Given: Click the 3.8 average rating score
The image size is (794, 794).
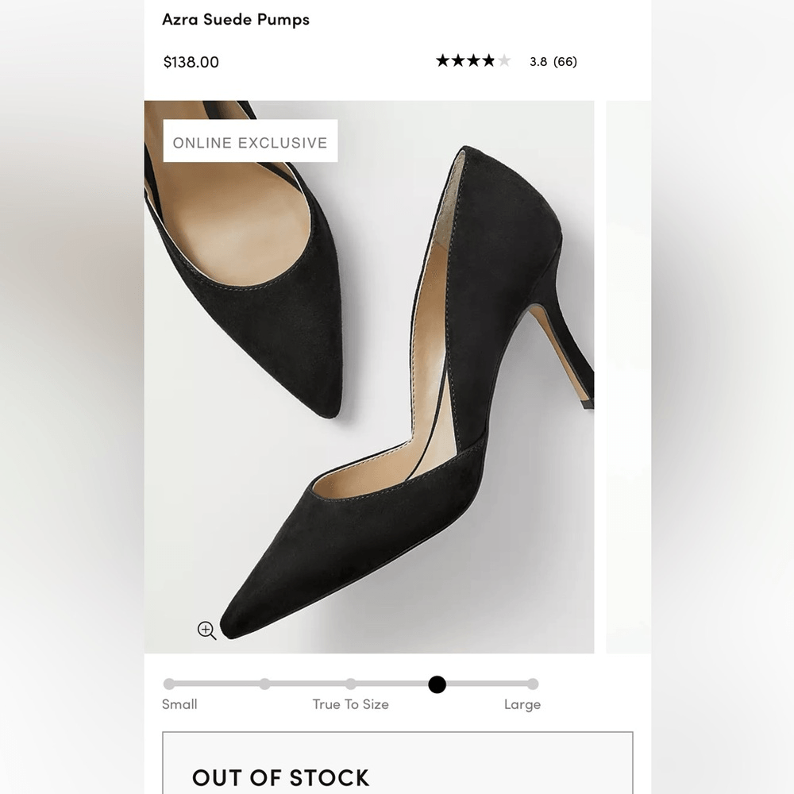Looking at the screenshot, I should 539,60.
